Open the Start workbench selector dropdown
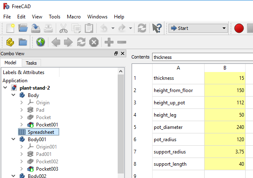253x178 pixels. (198, 28)
